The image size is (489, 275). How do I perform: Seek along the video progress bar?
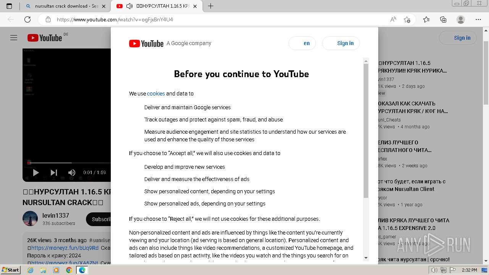[69, 163]
